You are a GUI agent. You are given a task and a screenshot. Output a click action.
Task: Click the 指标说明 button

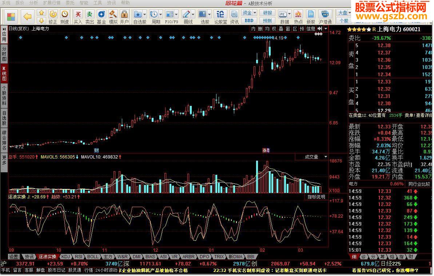[316, 197]
